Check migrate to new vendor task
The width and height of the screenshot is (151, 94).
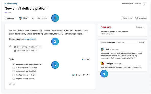14,79
